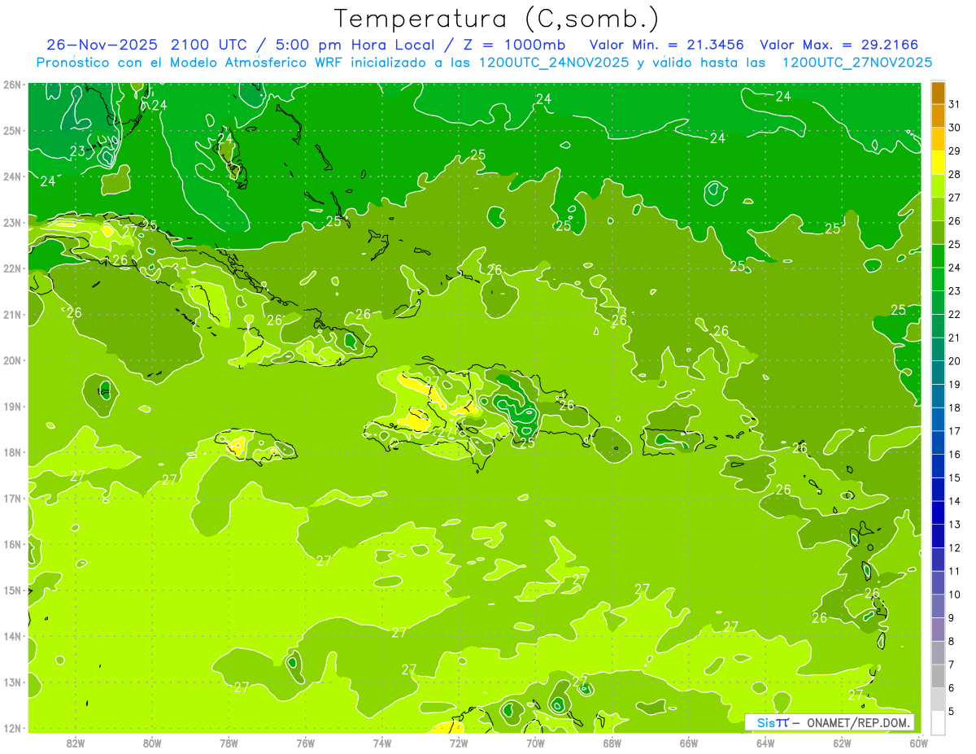Click the gray colorbar segment between 6 and 7

coord(938,676)
